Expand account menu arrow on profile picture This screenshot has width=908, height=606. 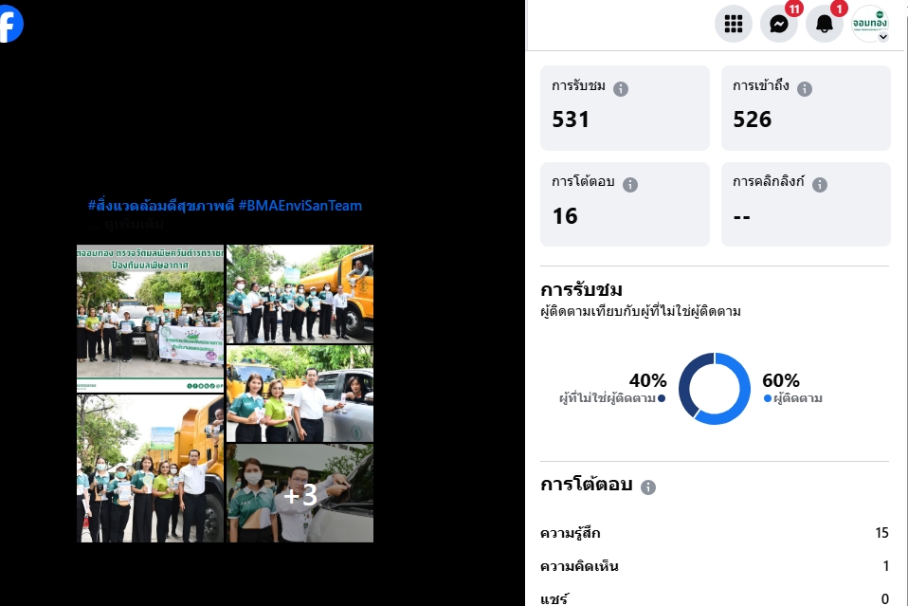coord(883,37)
